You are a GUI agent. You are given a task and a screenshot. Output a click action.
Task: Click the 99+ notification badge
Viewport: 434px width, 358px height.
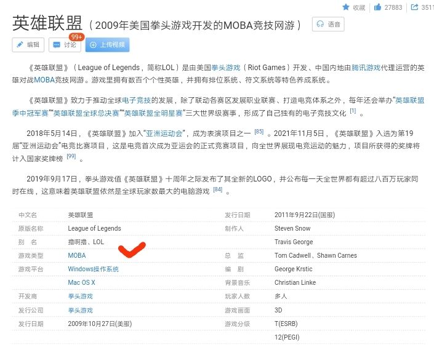click(76, 37)
